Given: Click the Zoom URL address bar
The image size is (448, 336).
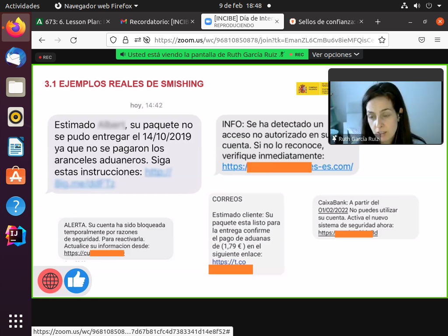Looking at the screenshot, I should pyautogui.click(x=262, y=40).
